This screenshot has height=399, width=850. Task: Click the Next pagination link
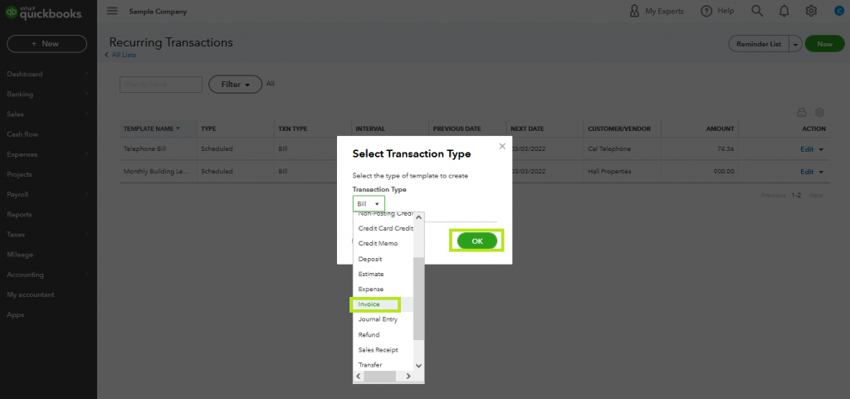(x=816, y=195)
